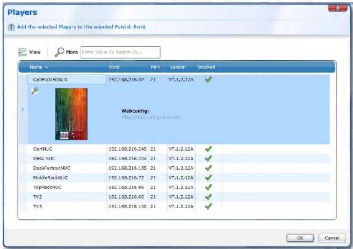This screenshot has height=249, width=353.
Task: Click the OK button
Action: (300, 238)
